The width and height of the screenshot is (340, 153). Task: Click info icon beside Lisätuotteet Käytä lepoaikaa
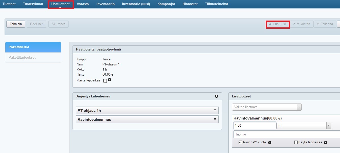[x=326, y=143]
